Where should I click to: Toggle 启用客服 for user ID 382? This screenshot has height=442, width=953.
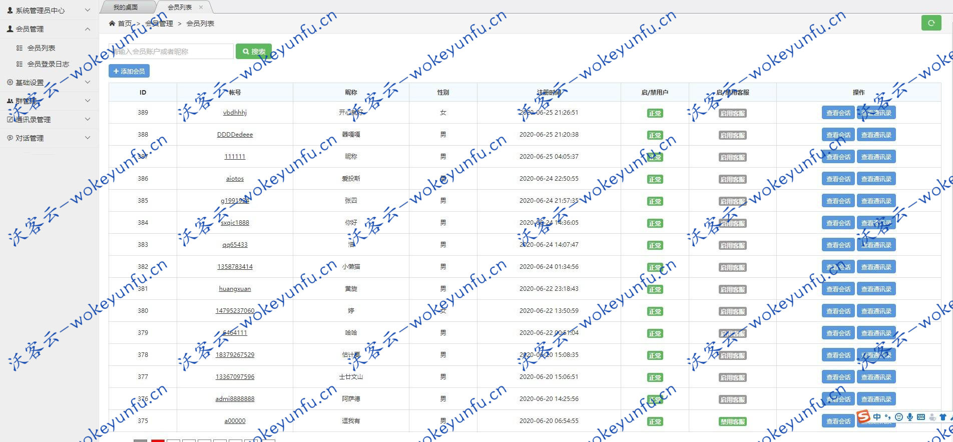click(733, 267)
